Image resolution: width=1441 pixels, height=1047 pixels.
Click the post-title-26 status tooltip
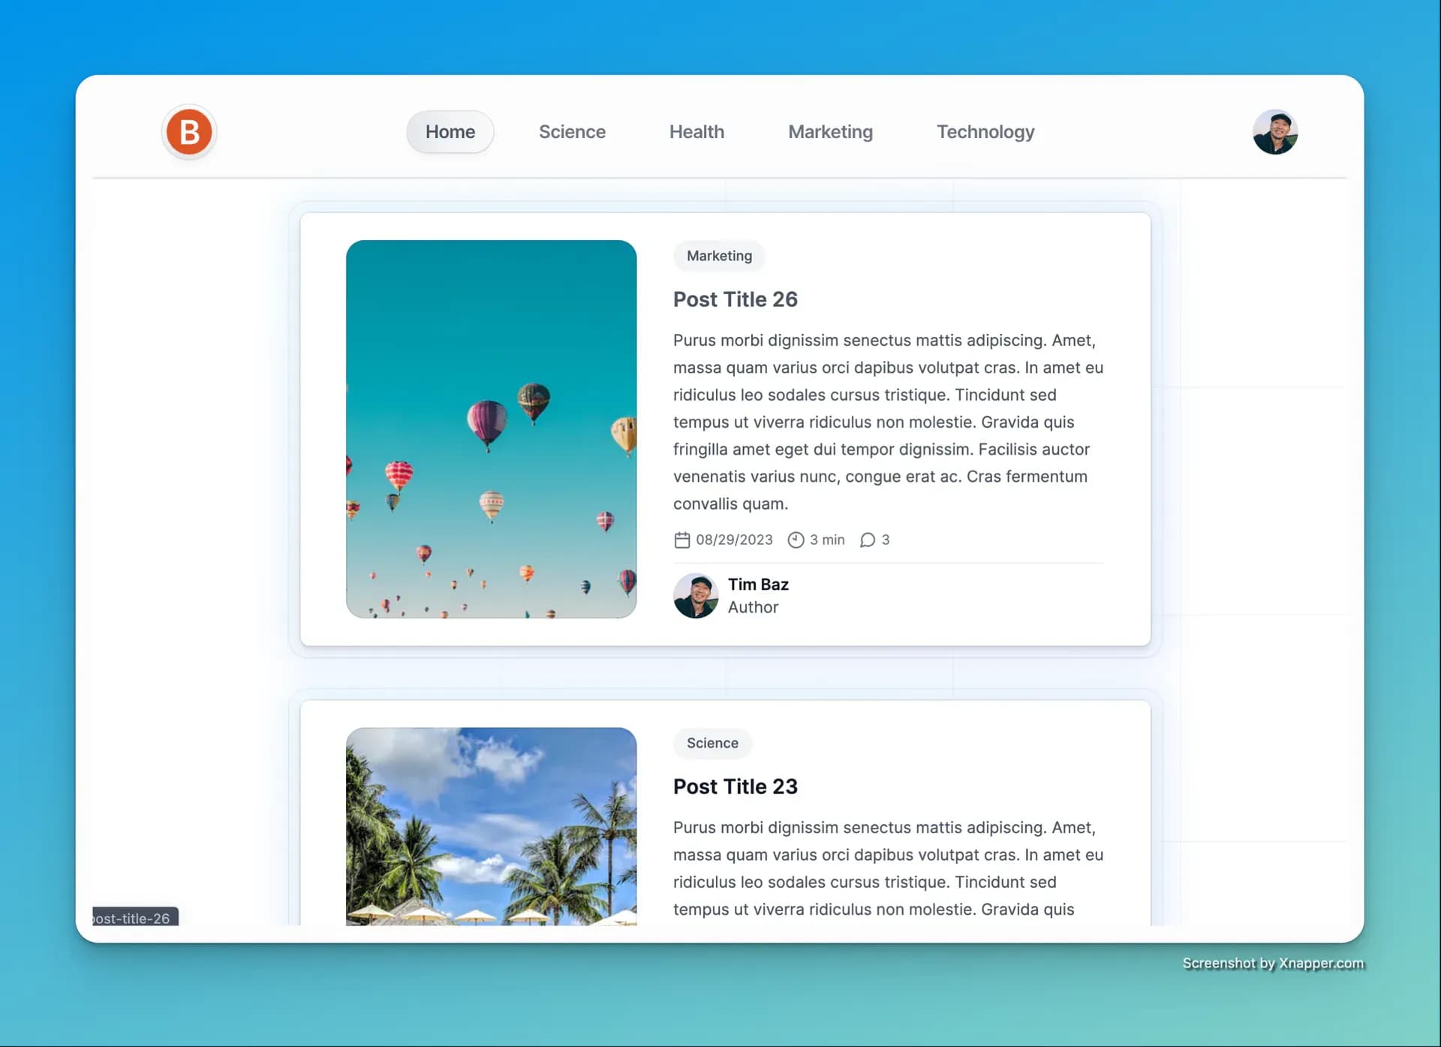tap(135, 916)
